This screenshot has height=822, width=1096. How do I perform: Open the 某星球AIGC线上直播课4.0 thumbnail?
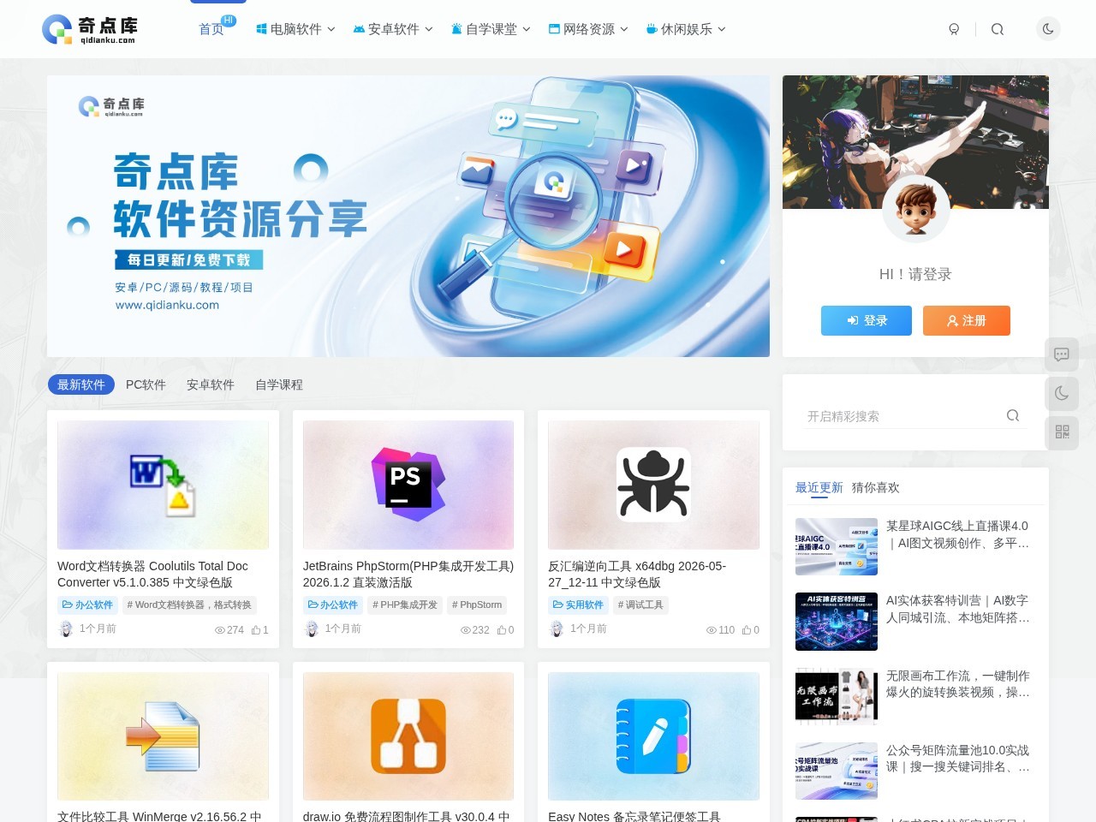coord(837,546)
